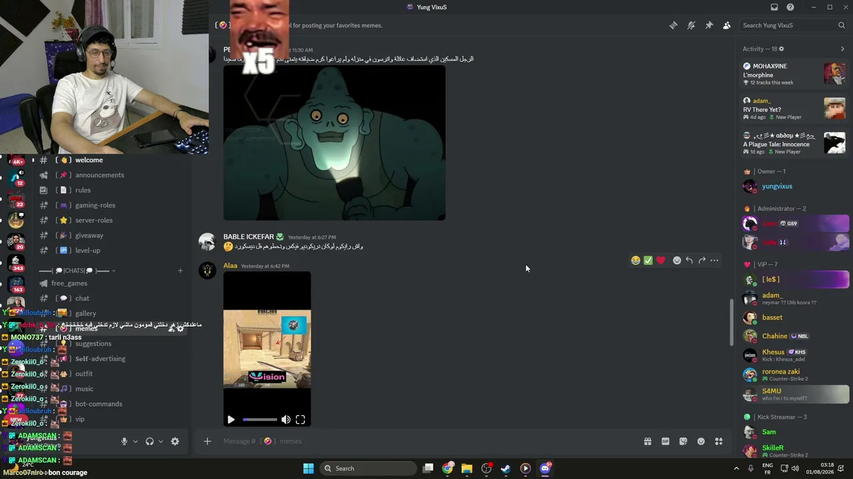Open the music channel

[111, 389]
